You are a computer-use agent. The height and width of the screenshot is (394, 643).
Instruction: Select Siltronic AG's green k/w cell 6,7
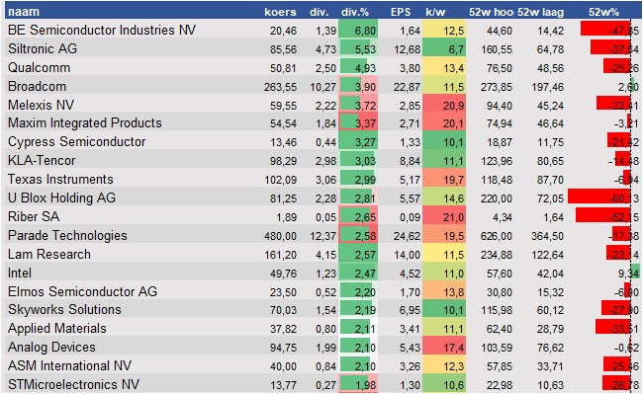[444, 48]
